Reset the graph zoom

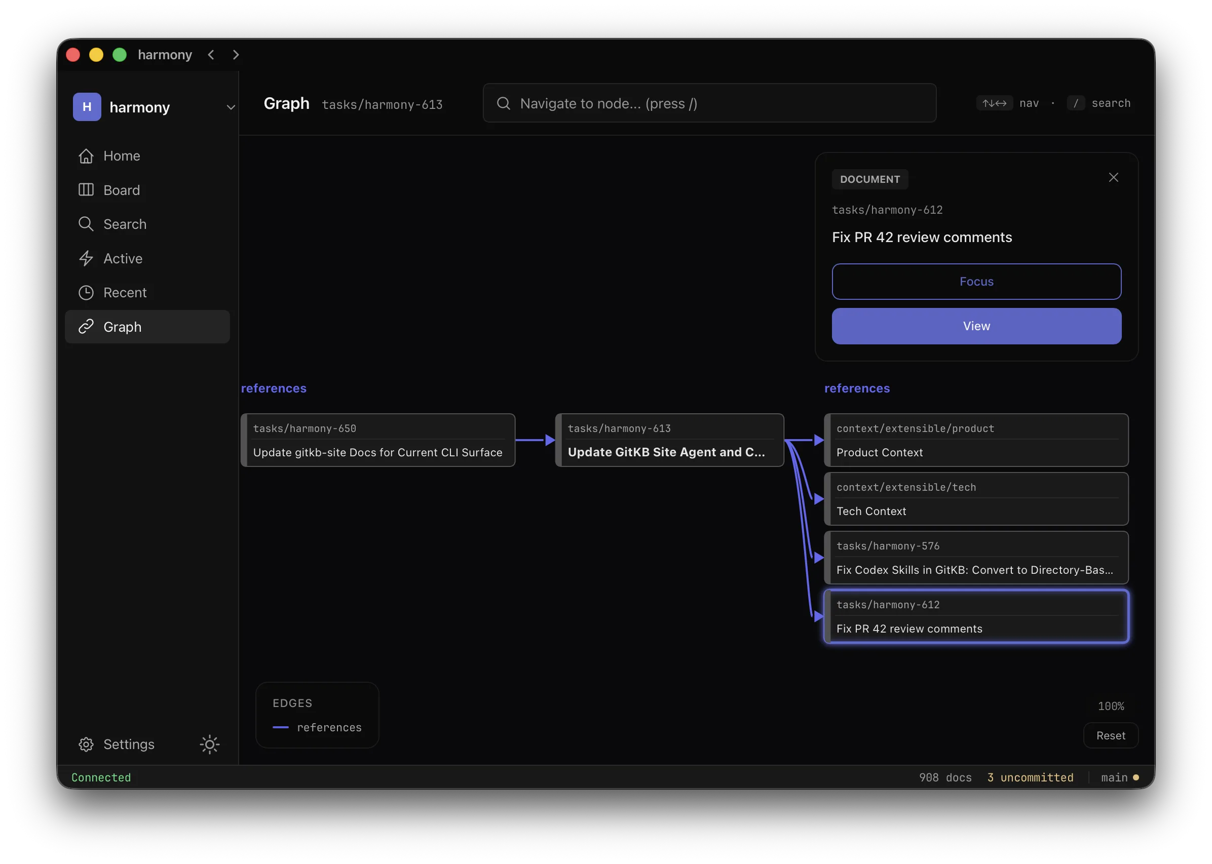click(1110, 736)
